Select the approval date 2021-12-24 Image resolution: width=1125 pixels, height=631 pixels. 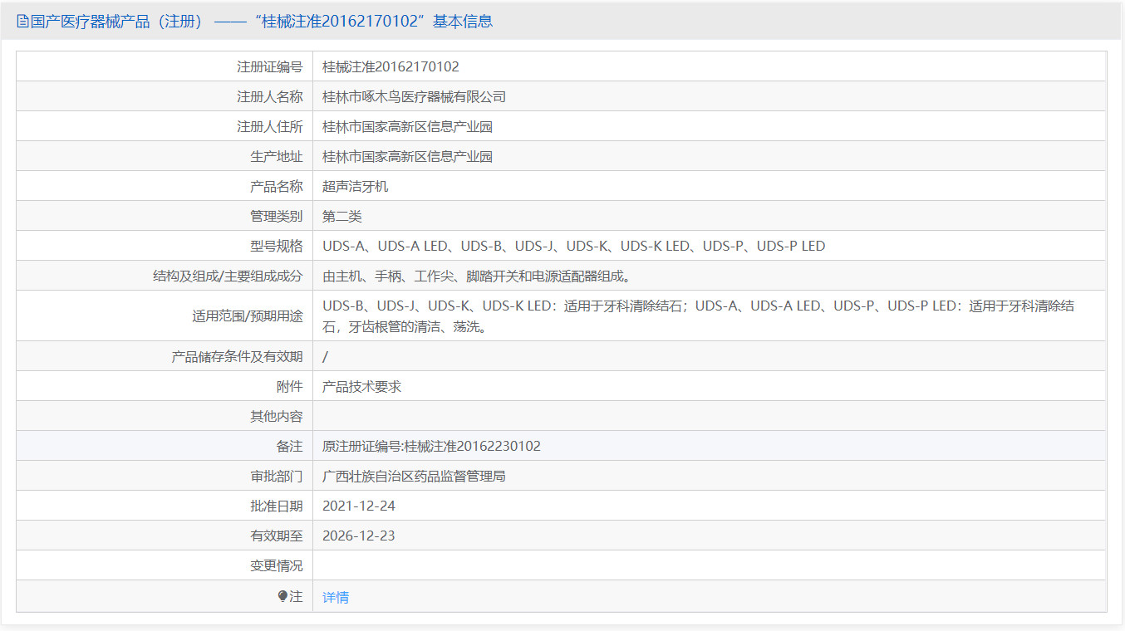point(359,506)
